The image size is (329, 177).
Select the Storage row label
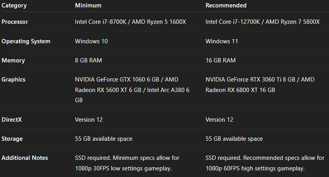click(12, 139)
